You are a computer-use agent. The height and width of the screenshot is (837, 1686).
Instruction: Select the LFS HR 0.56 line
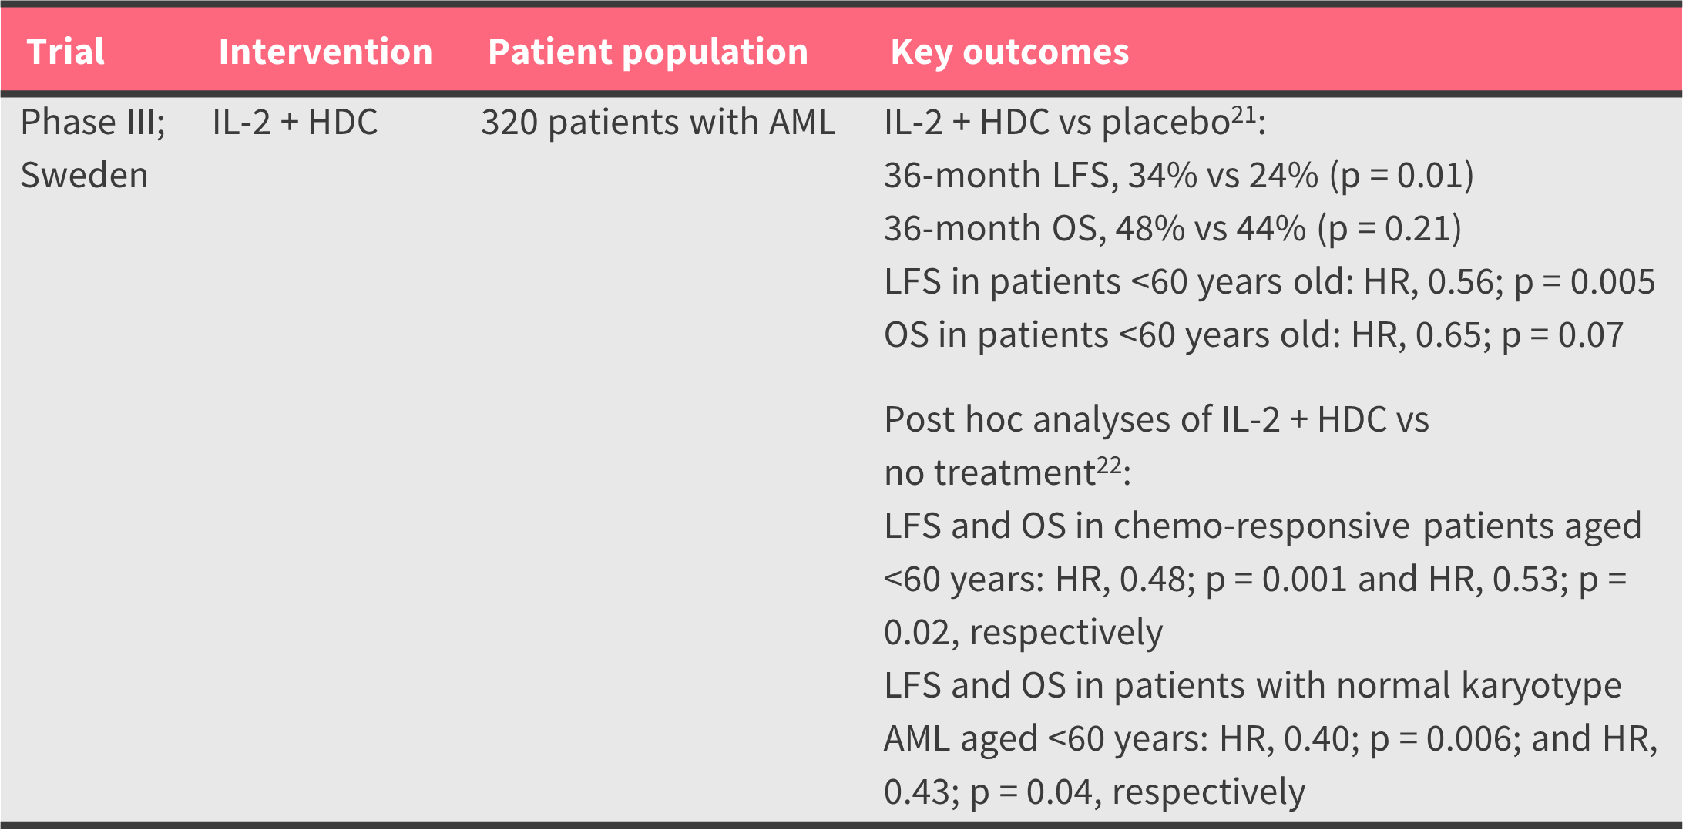click(1269, 282)
